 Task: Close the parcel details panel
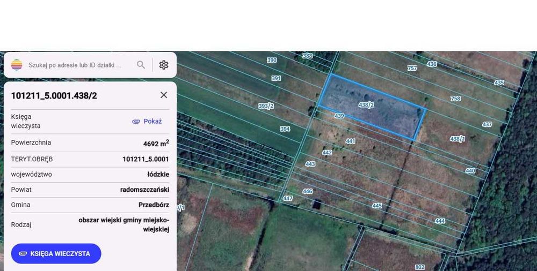(x=164, y=95)
